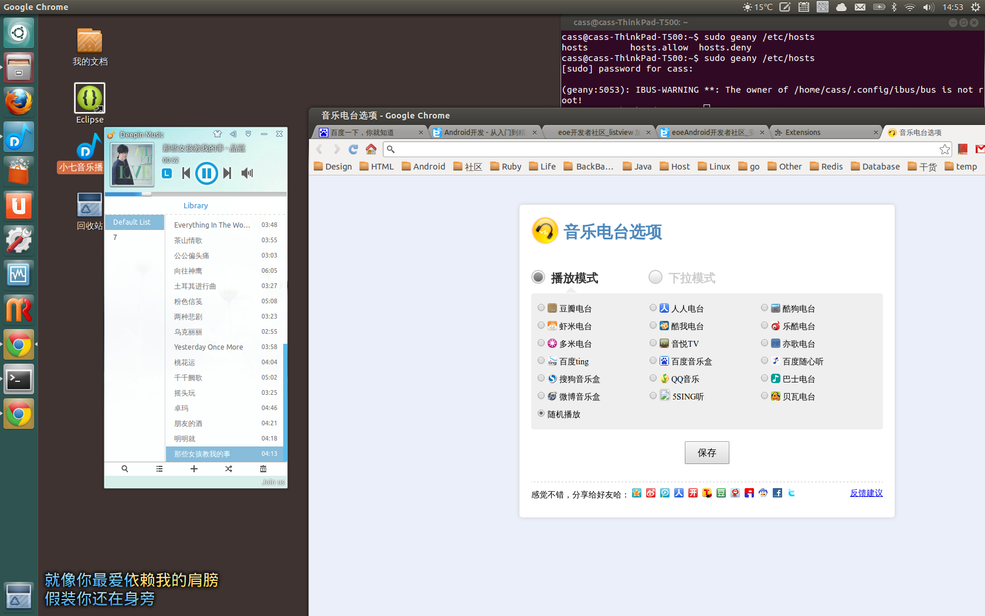Open the Design bookmarks folder
This screenshot has width=985, height=616.
point(333,167)
